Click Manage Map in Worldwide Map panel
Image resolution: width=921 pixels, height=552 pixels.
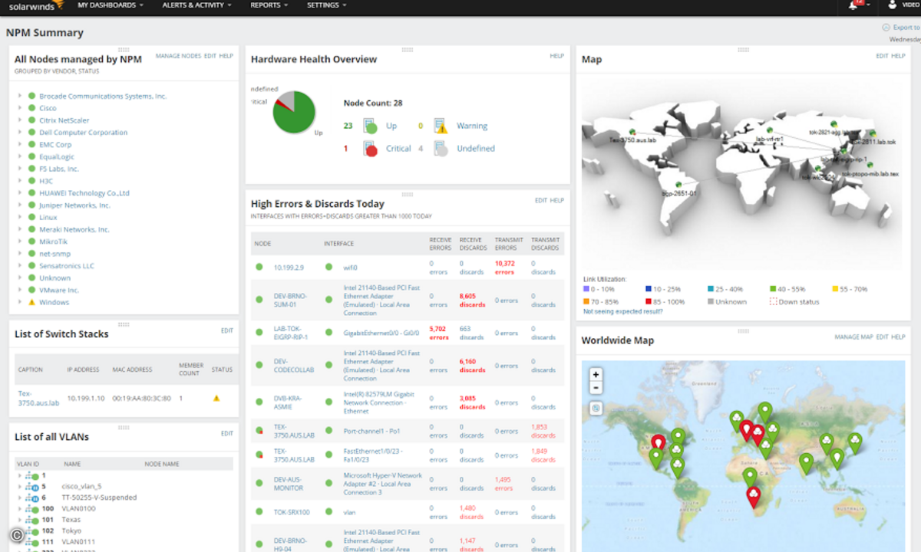coord(853,337)
